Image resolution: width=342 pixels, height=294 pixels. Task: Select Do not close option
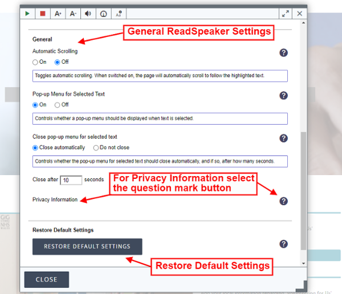[96, 148]
